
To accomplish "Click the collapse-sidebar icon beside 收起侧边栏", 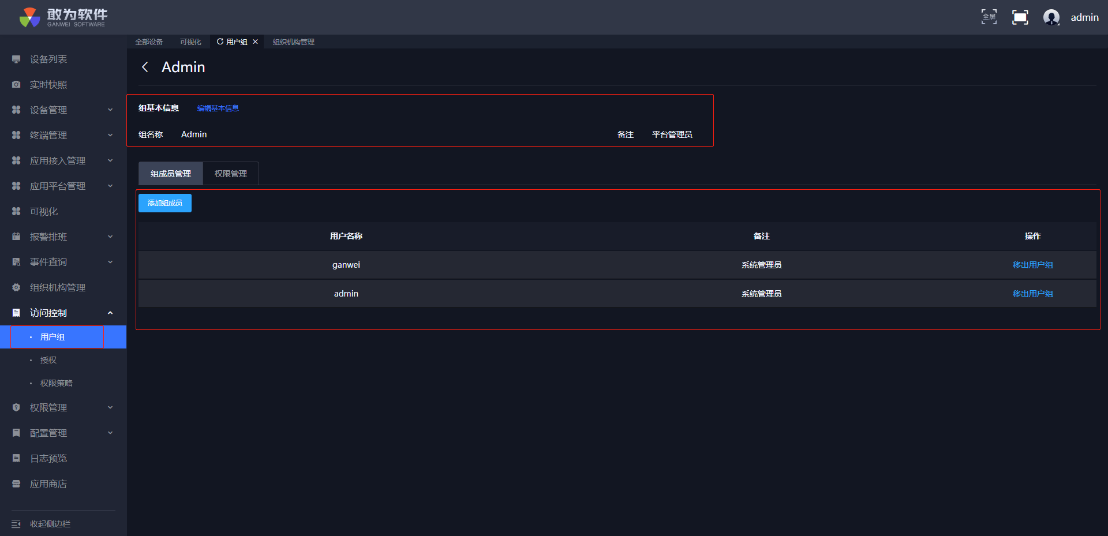I will pyautogui.click(x=16, y=524).
